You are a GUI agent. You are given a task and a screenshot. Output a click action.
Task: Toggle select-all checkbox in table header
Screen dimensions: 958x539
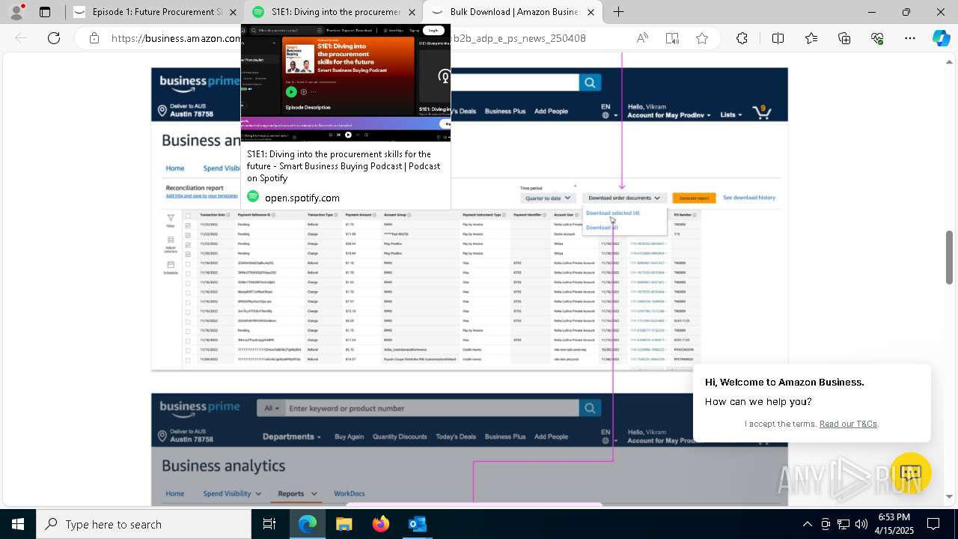tap(188, 215)
